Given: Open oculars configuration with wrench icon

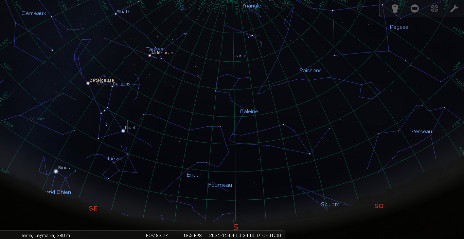Looking at the screenshot, I should pos(454,8).
